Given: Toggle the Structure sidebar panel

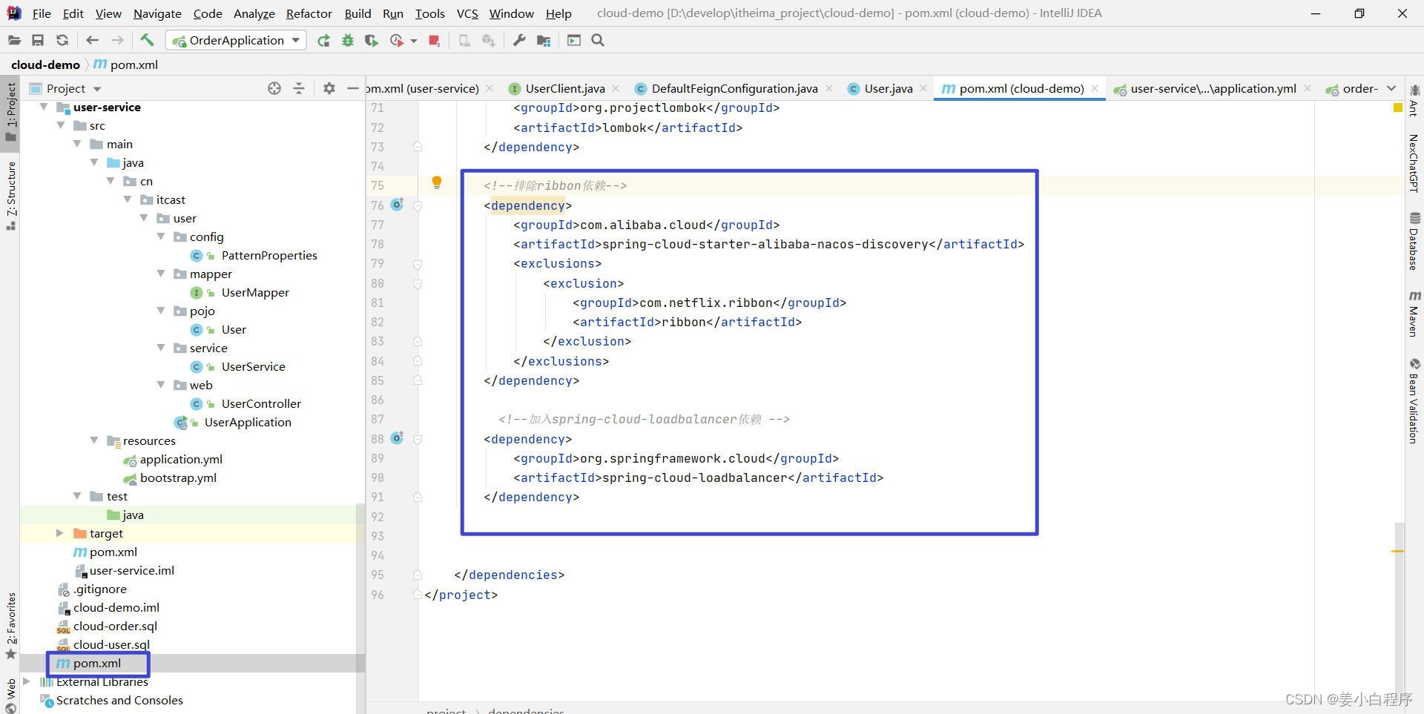Looking at the screenshot, I should (10, 193).
